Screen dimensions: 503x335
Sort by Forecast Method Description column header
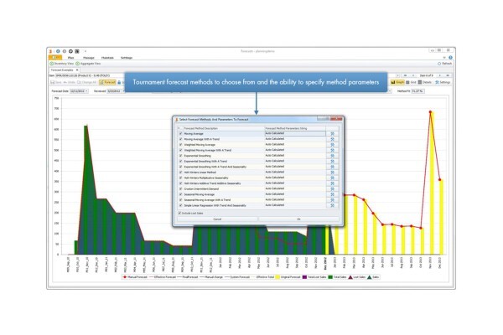[223, 128]
